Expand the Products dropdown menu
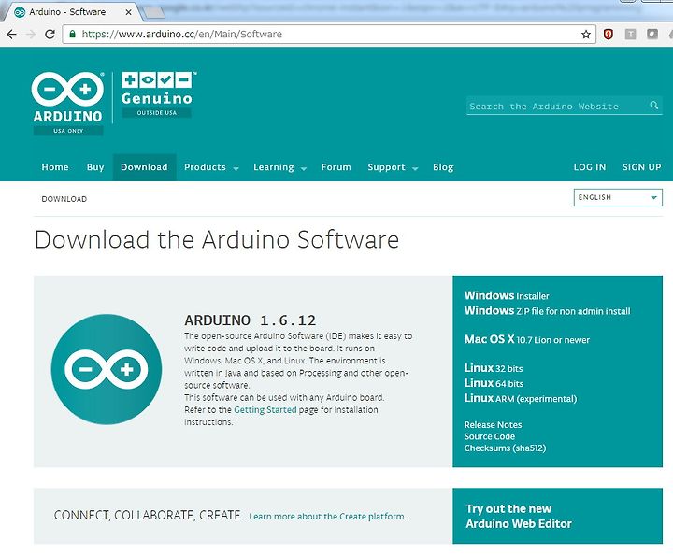Screen dimensions: 673x555 point(211,167)
